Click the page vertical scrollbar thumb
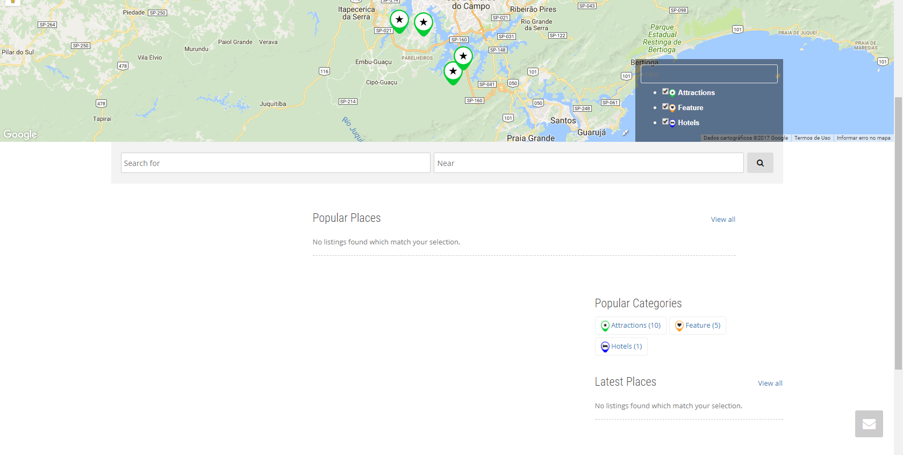This screenshot has height=455, width=903. click(x=898, y=234)
